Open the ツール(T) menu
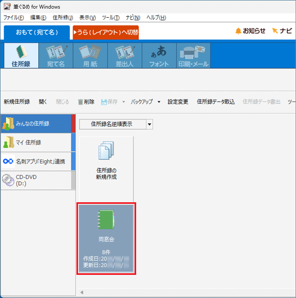The height and width of the screenshot is (298, 296). 111,18
